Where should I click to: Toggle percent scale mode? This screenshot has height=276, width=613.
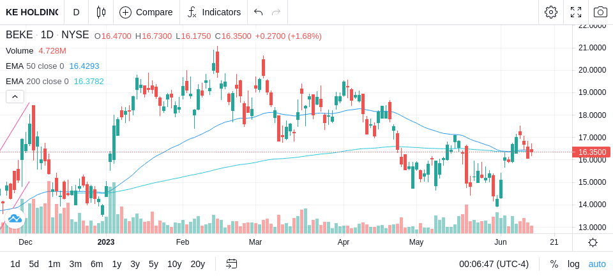click(554, 264)
